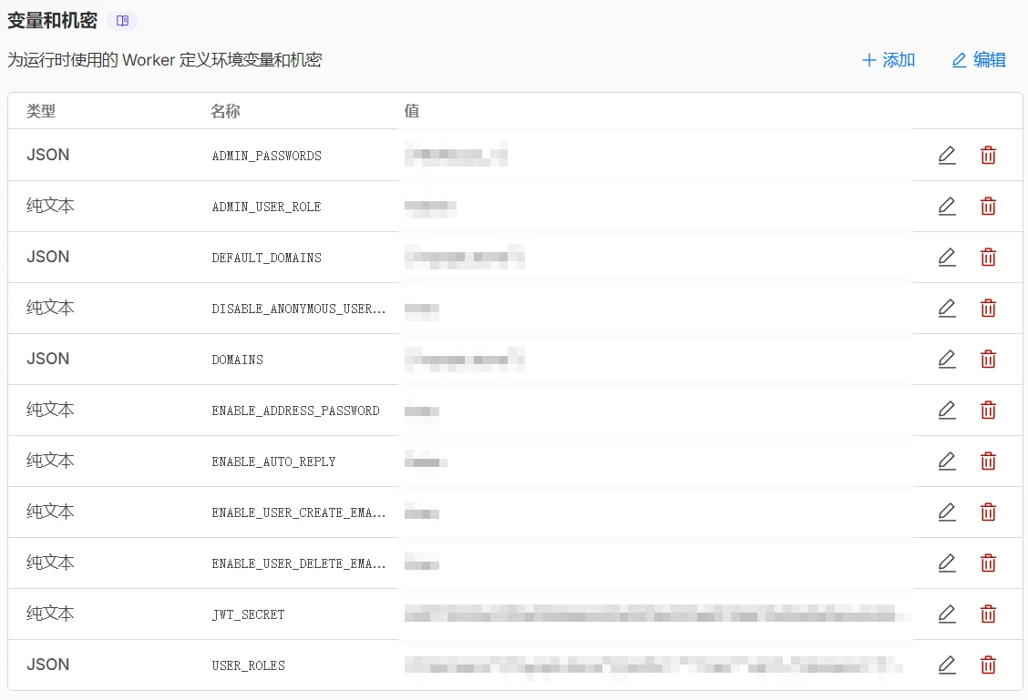Delete the ADMIN_PASSWORDS variable
Image resolution: width=1028 pixels, height=700 pixels.
(988, 156)
